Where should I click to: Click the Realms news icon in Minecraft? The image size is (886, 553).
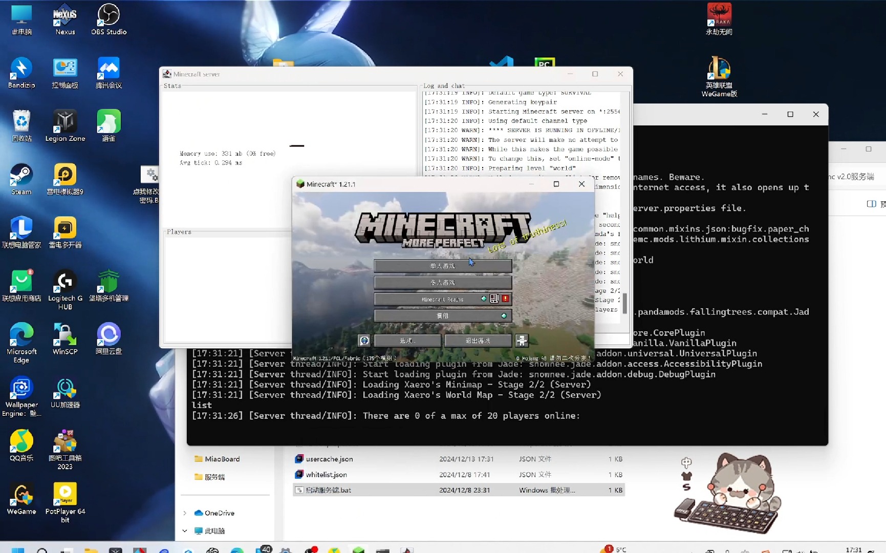point(494,299)
